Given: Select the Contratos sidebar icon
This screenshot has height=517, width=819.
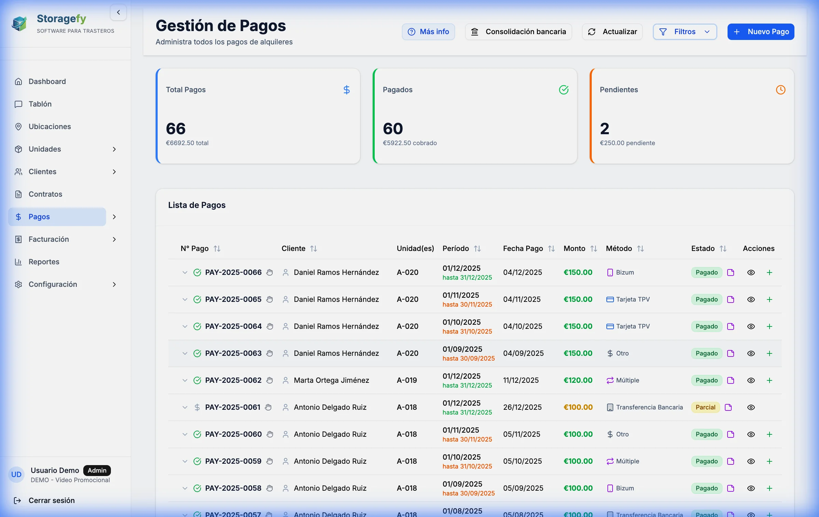Looking at the screenshot, I should [x=19, y=194].
